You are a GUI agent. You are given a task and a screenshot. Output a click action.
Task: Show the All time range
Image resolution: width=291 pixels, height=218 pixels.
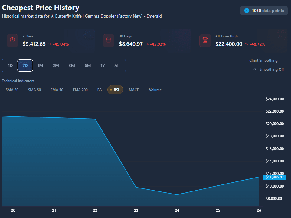[117, 66]
